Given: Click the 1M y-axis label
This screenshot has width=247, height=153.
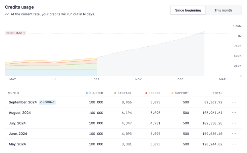Looking at the screenshot, I should (240, 36).
